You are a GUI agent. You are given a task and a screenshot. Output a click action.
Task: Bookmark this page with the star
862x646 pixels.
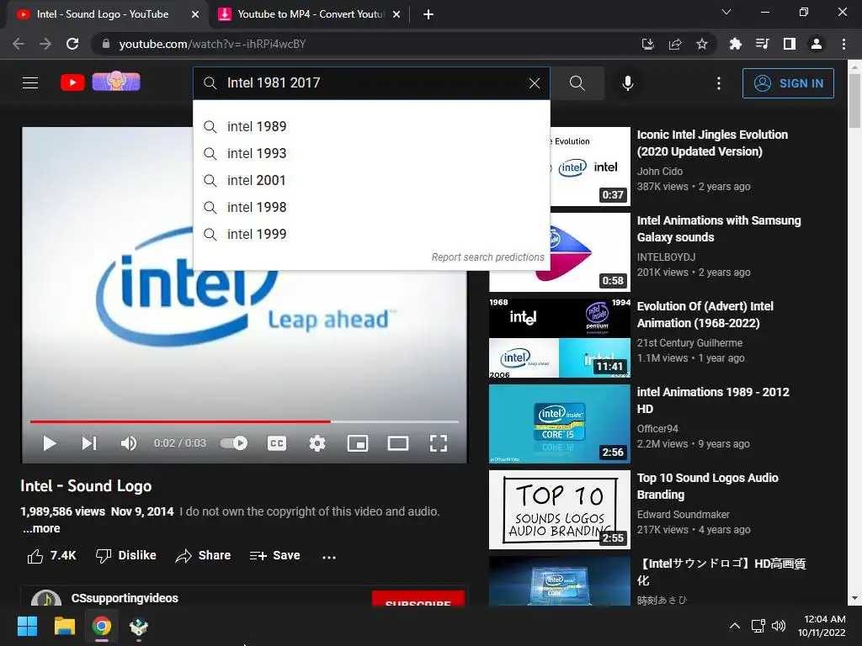(x=702, y=44)
